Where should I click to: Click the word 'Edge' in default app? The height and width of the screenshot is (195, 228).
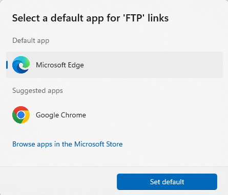pyautogui.click(x=76, y=65)
